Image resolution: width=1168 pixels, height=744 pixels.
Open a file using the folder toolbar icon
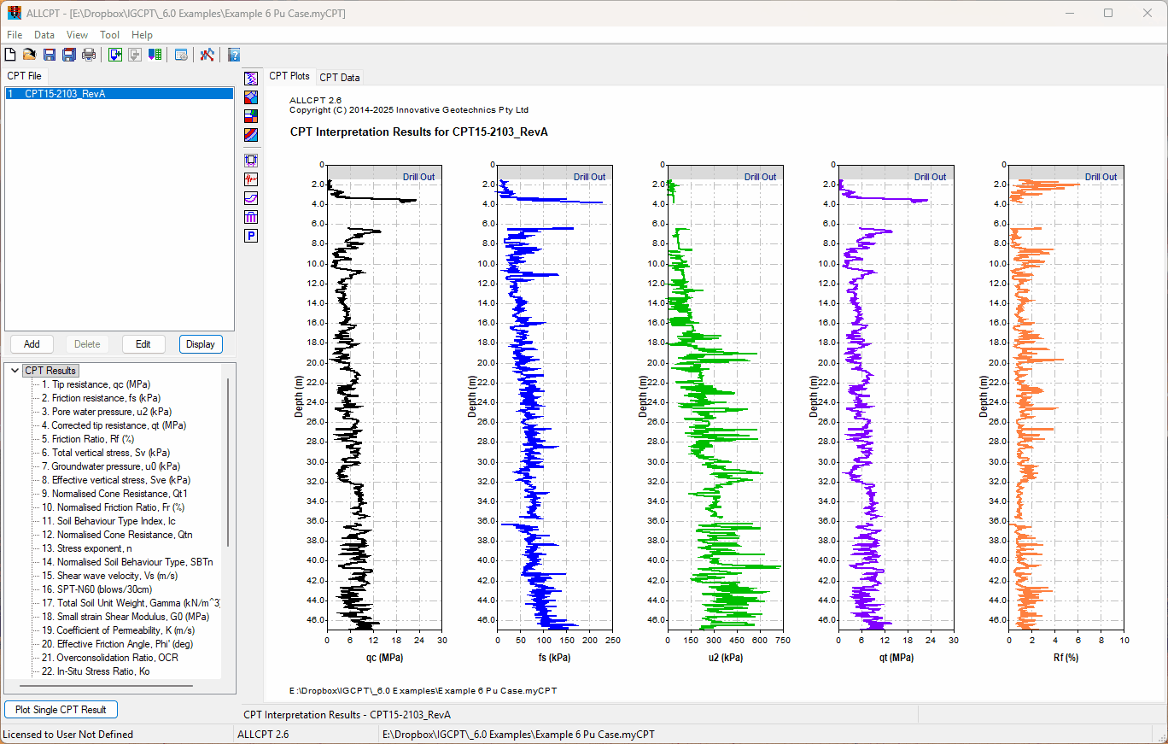29,55
